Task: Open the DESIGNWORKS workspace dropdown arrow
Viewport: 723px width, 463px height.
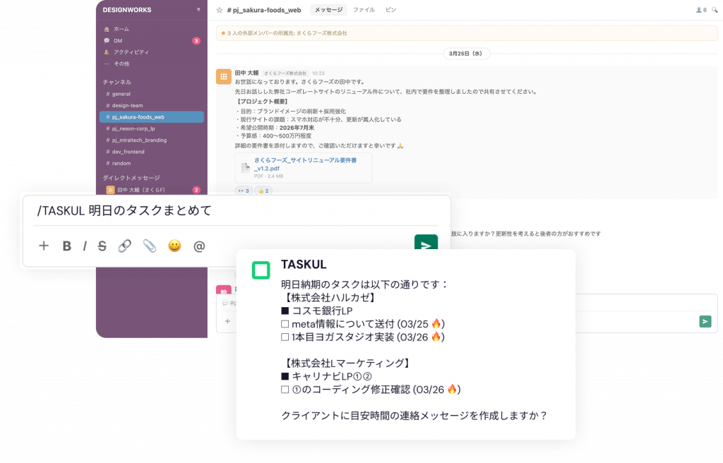Action: (x=198, y=10)
